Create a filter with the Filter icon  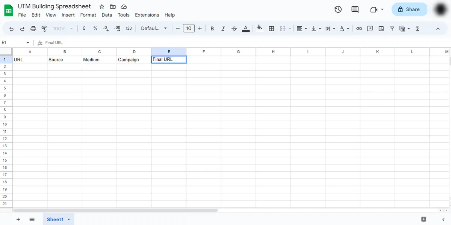(392, 28)
